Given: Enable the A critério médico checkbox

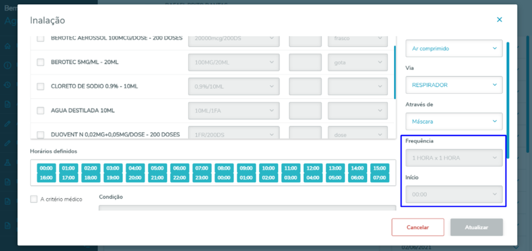Looking at the screenshot, I should (34, 199).
